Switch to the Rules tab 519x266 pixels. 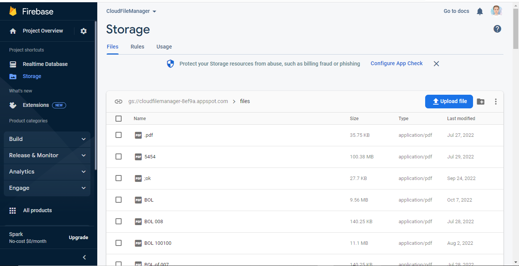click(137, 47)
